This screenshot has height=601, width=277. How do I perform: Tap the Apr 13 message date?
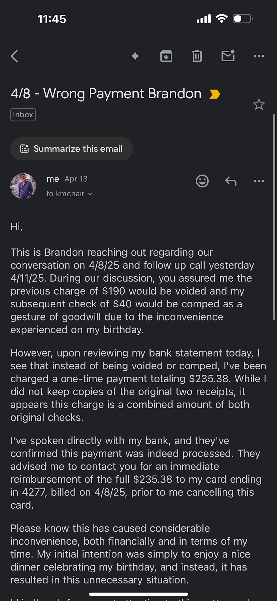pos(76,179)
